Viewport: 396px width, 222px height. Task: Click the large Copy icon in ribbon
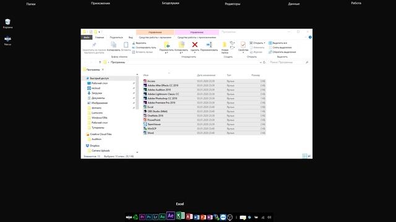coord(114,45)
